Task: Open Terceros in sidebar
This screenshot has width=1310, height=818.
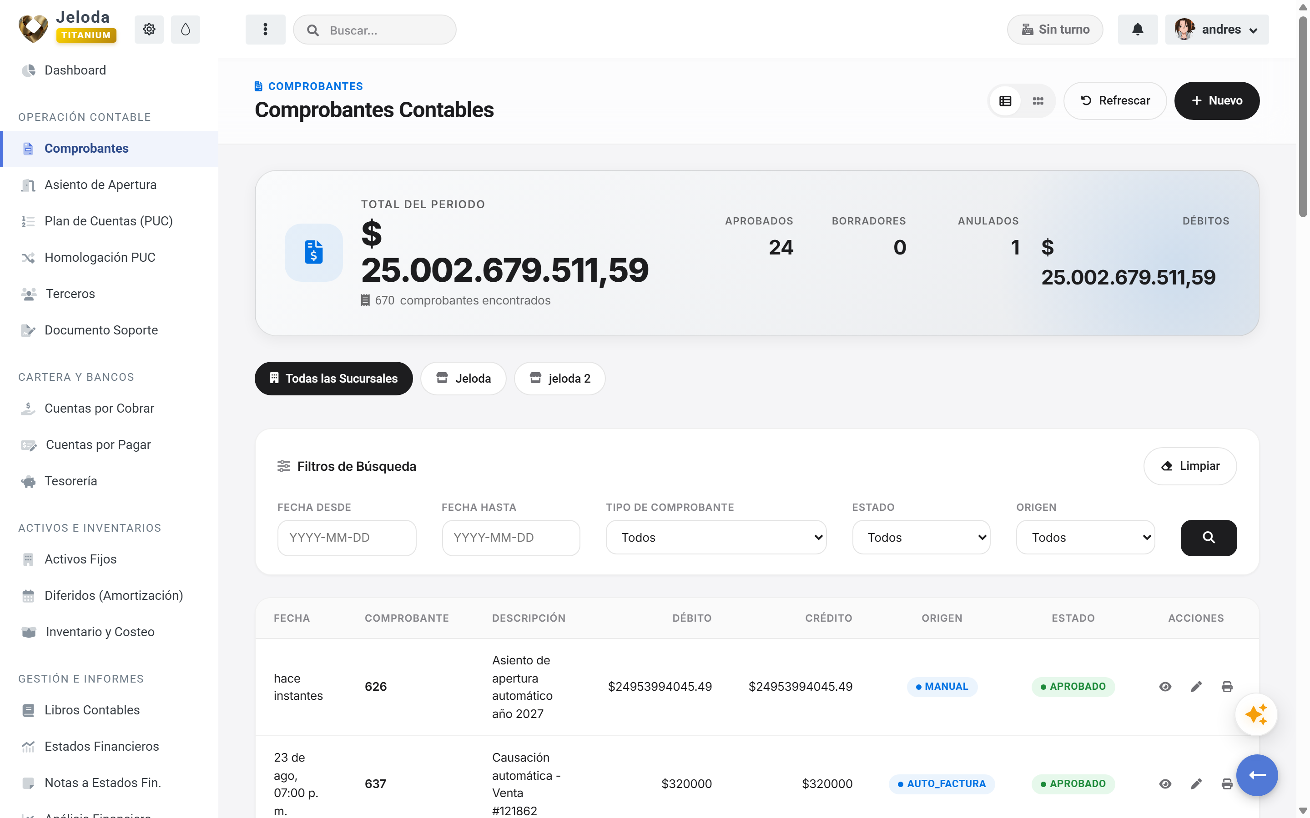Action: 109,294
